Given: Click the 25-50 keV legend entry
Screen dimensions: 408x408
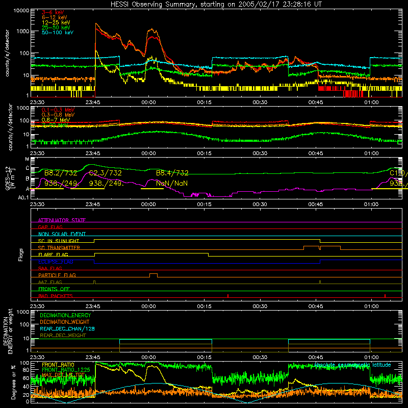Looking at the screenshot, I should [56, 28].
